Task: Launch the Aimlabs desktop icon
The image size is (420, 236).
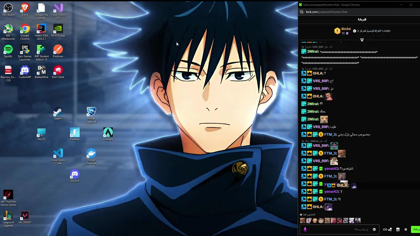Action: click(x=108, y=134)
